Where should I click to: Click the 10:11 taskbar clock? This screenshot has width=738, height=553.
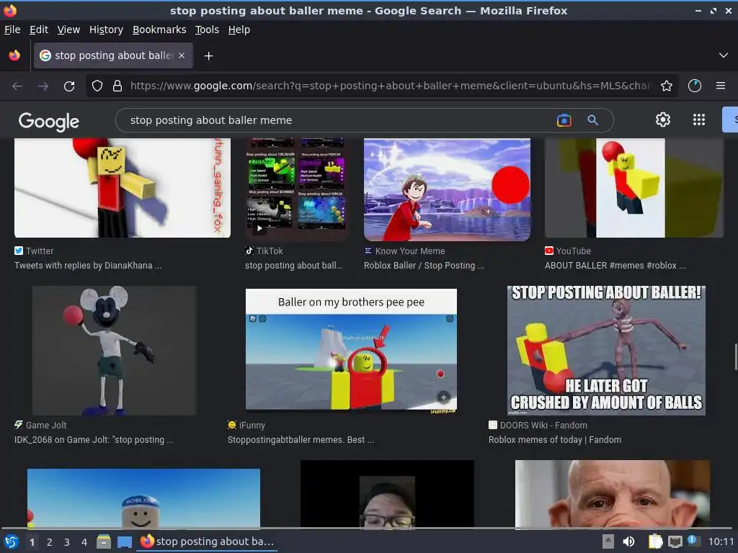(x=721, y=541)
